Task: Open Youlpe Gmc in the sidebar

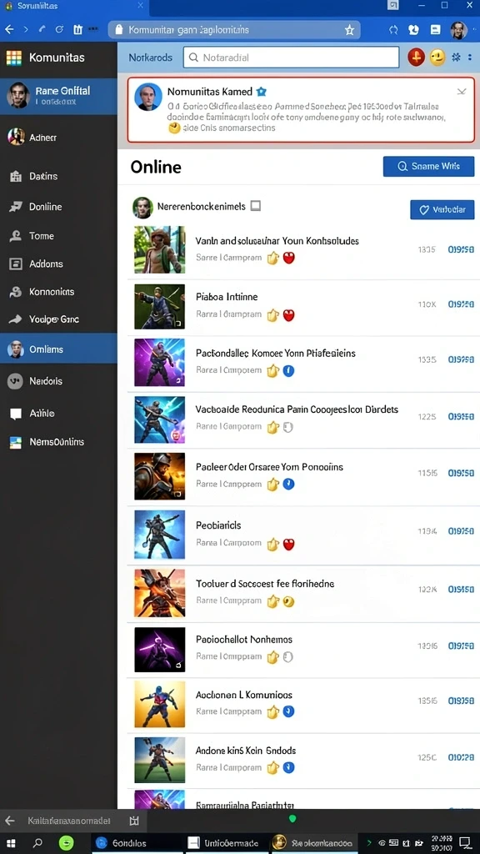Action: [x=58, y=319]
